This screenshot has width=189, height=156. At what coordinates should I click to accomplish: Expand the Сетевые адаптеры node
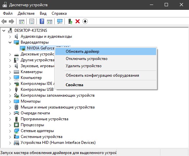pos(10,131)
